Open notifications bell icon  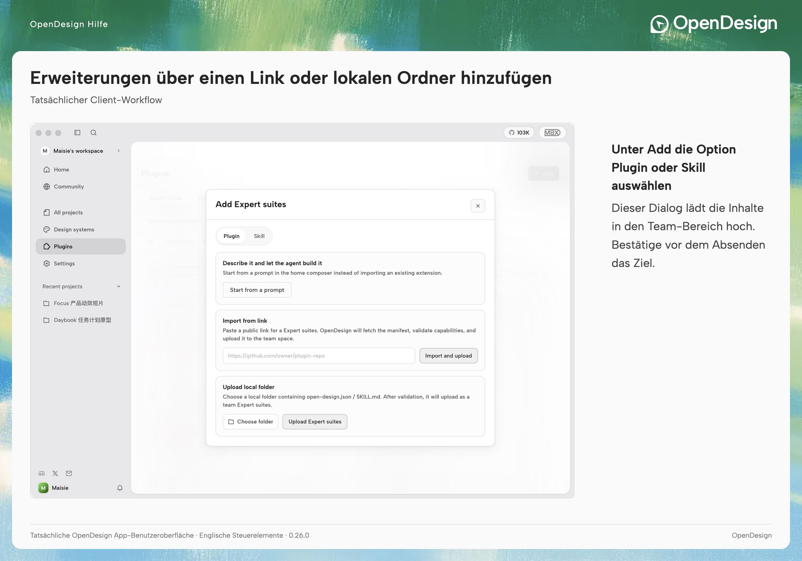point(120,488)
